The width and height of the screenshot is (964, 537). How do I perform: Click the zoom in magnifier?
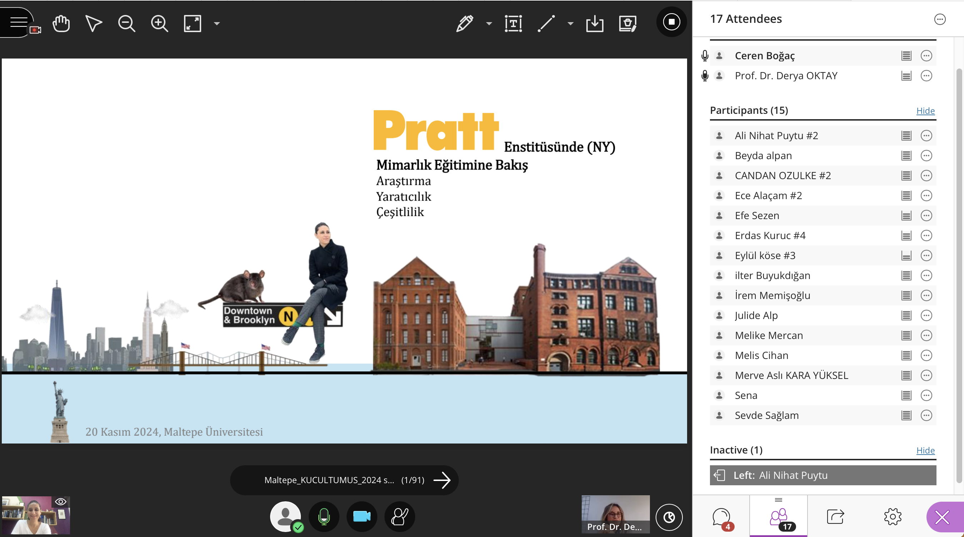click(x=159, y=24)
